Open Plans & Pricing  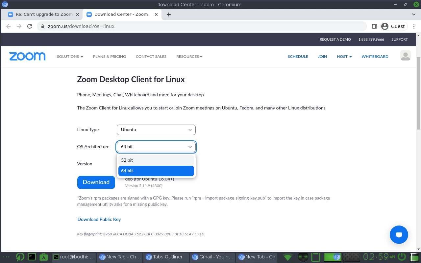110,57
